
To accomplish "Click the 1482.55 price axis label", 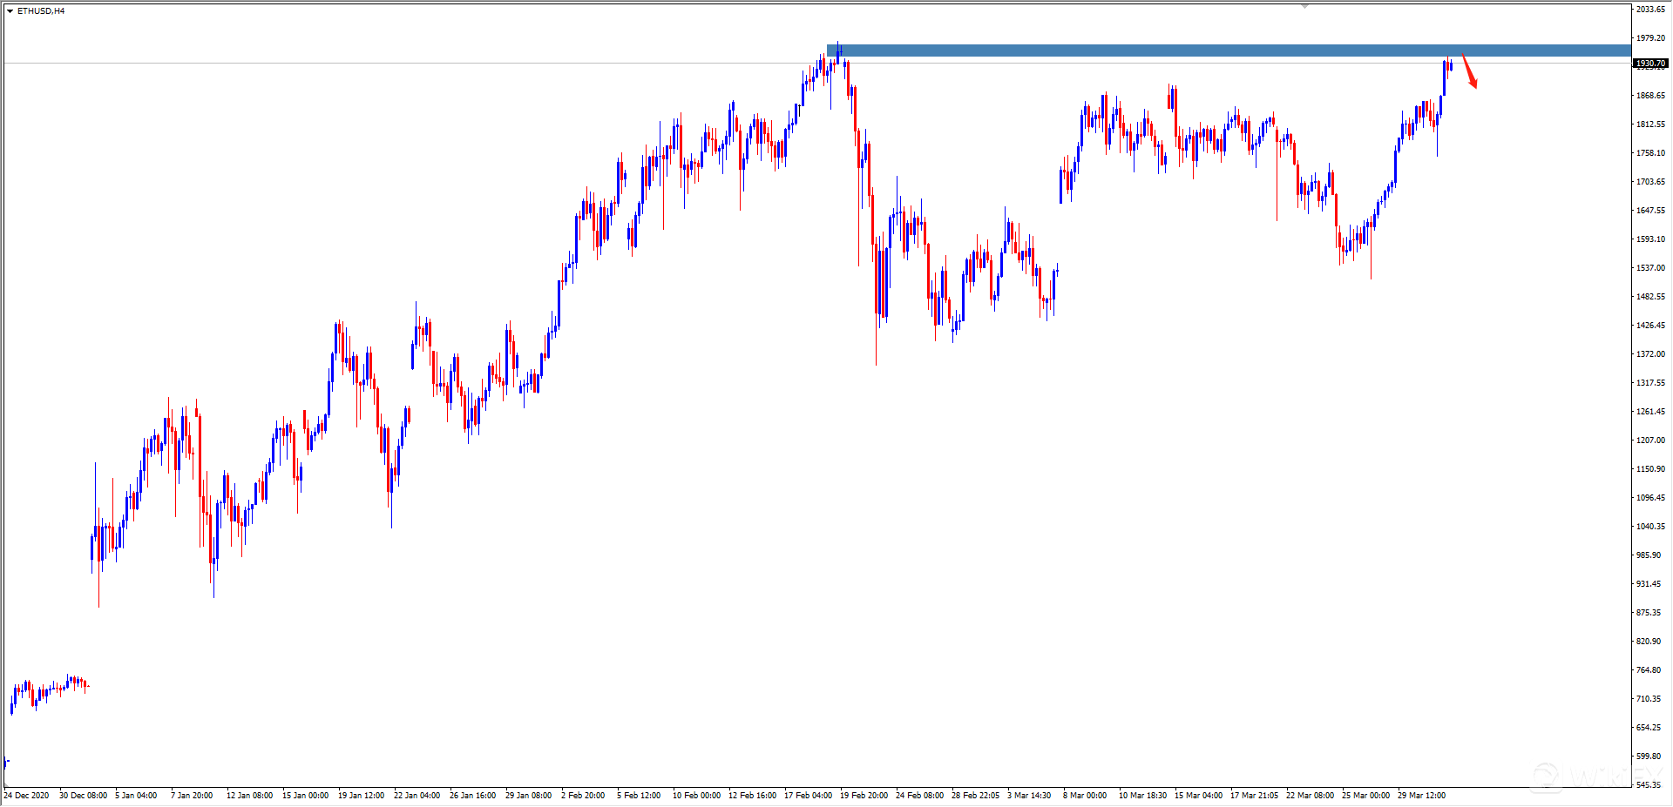I will [1650, 297].
